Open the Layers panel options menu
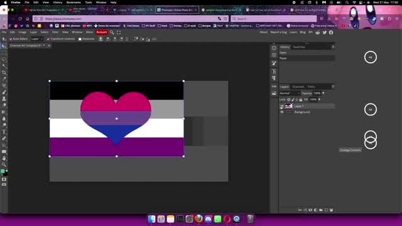 click(x=333, y=87)
